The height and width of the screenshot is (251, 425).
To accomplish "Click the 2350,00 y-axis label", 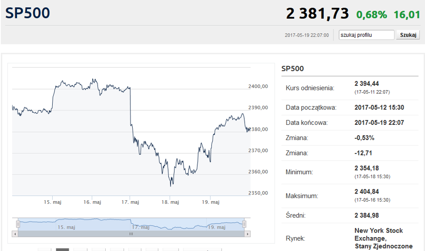I will [x=258, y=193].
